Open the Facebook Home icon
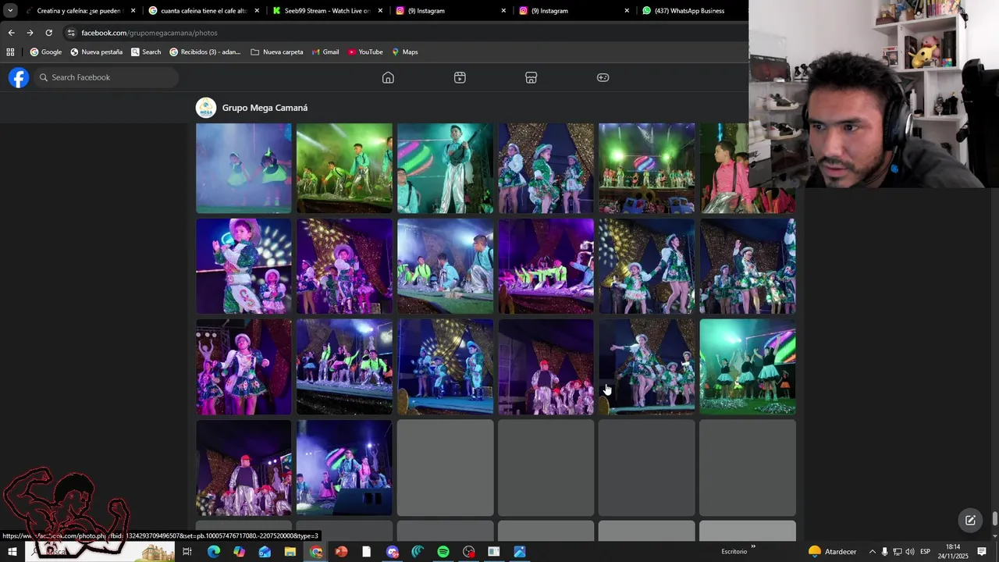 click(x=388, y=77)
